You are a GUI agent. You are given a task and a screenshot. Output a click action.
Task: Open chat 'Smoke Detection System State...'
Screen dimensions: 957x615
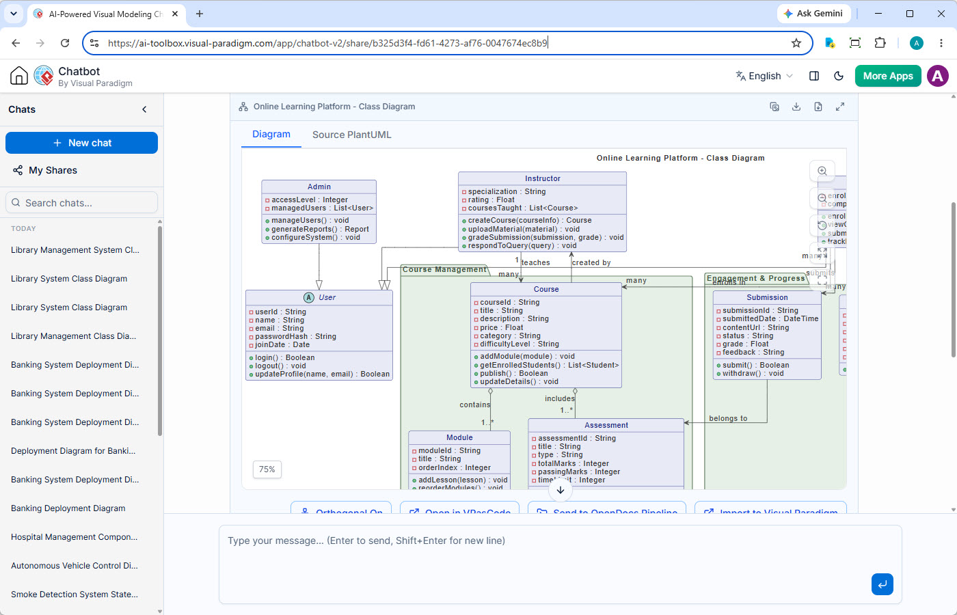[x=75, y=594]
